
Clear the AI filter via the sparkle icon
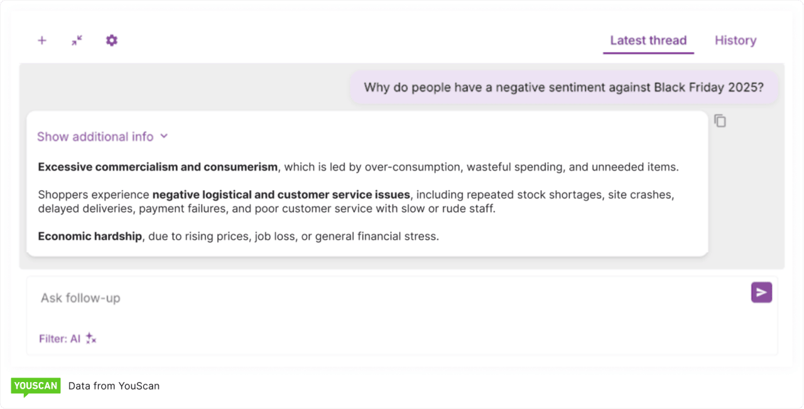point(90,338)
